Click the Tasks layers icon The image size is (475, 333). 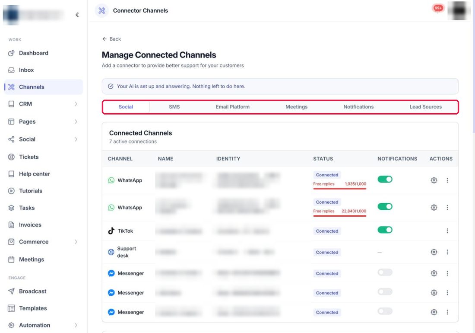11,208
